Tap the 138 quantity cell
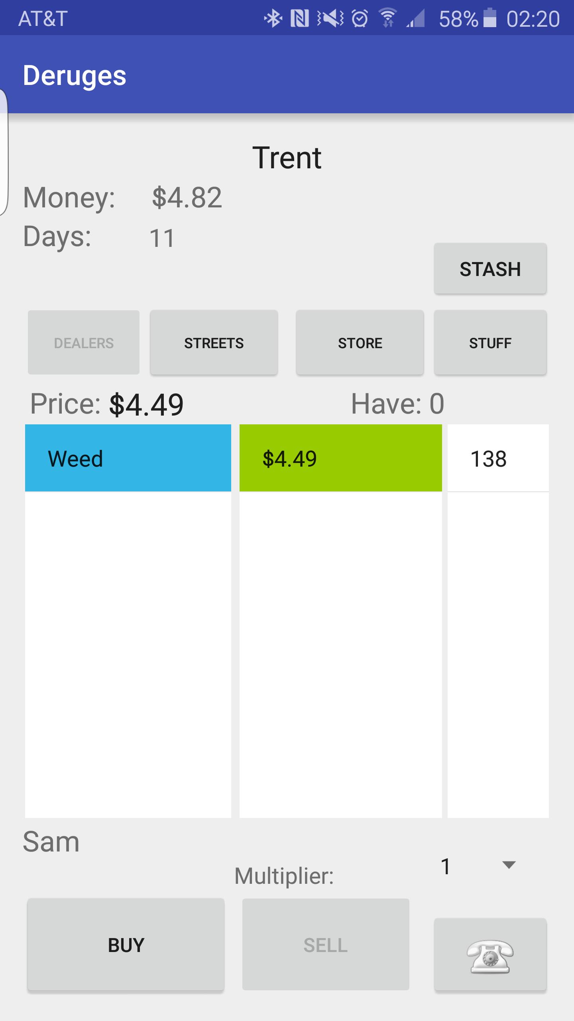The height and width of the screenshot is (1021, 574). [498, 458]
